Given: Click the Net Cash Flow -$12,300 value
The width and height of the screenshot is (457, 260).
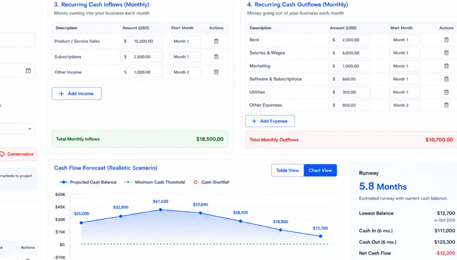Looking at the screenshot, I should 445,253.
